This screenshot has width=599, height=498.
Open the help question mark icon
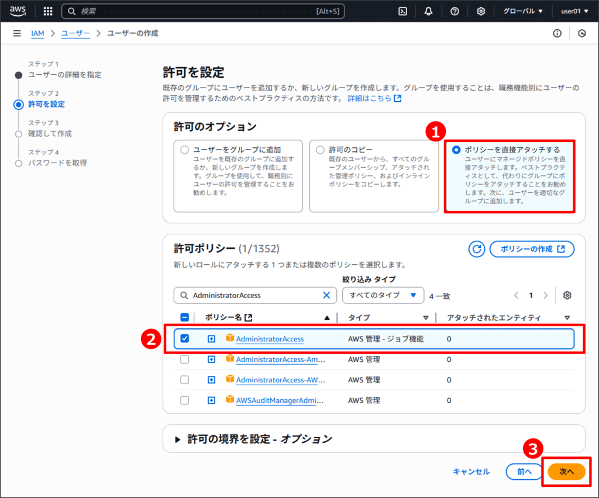coord(454,11)
